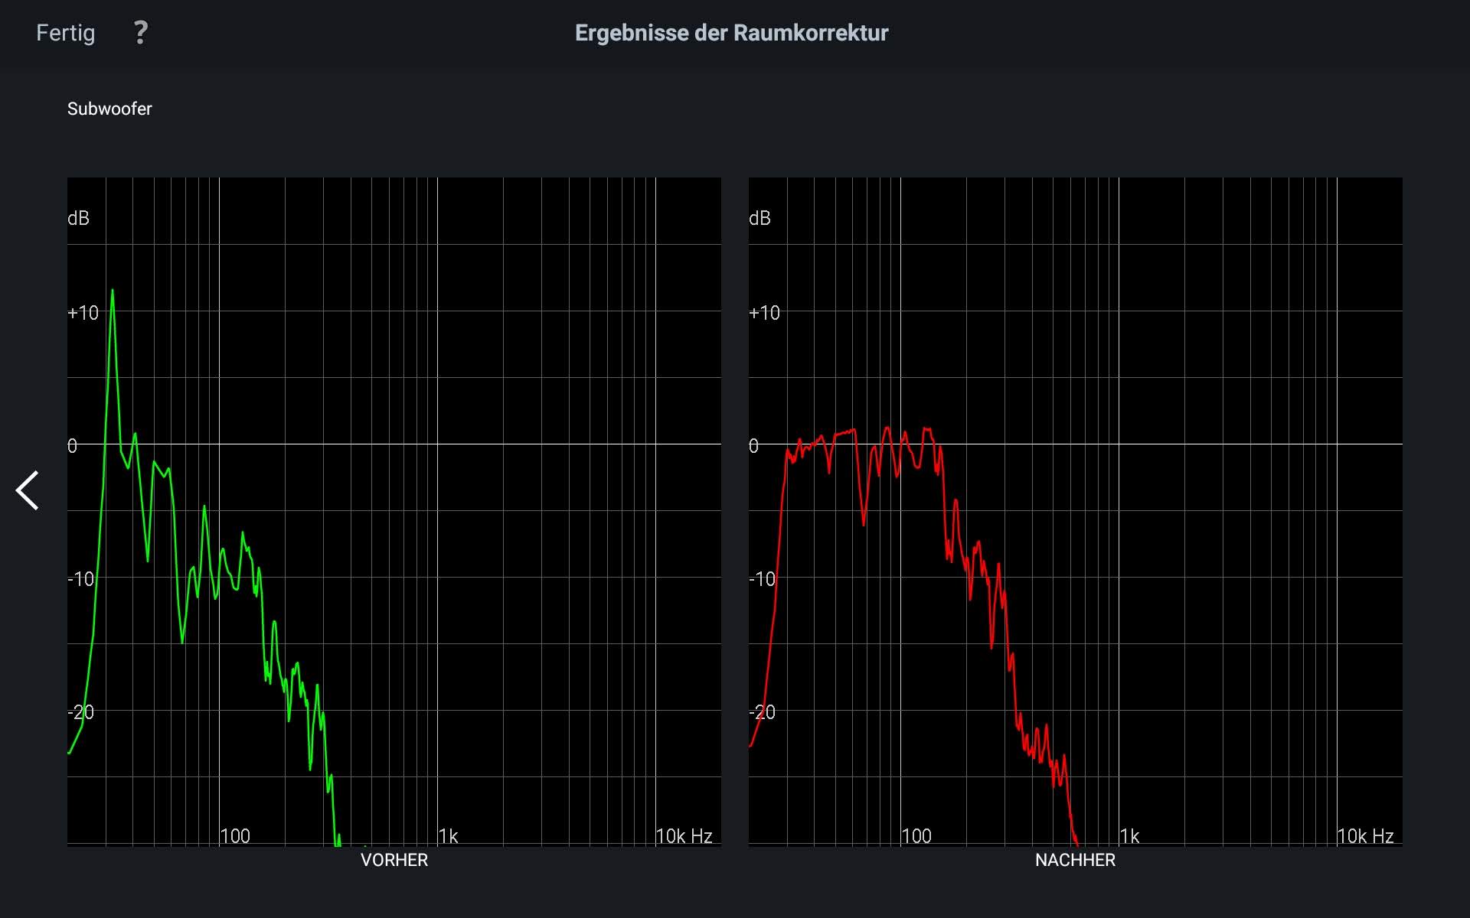Go to previous speaker with left chevron
Screen dimensions: 1470x918
(28, 490)
